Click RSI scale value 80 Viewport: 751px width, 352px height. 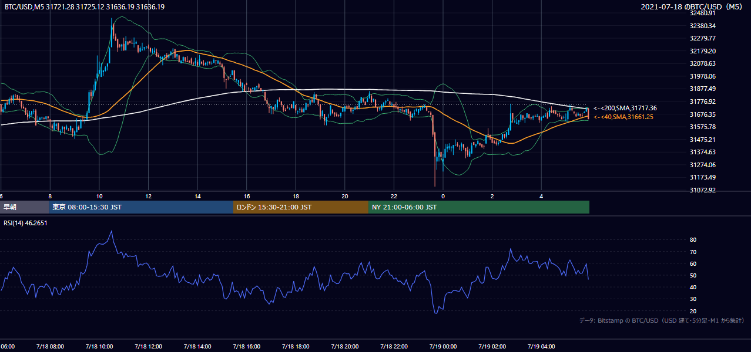693,240
